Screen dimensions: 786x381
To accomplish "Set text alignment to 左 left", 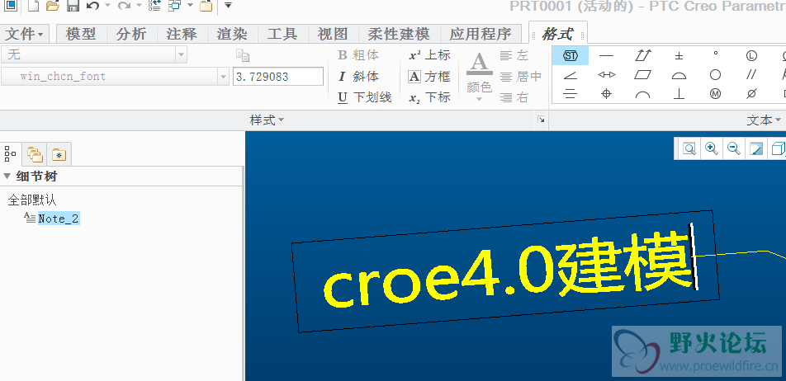I will point(514,55).
